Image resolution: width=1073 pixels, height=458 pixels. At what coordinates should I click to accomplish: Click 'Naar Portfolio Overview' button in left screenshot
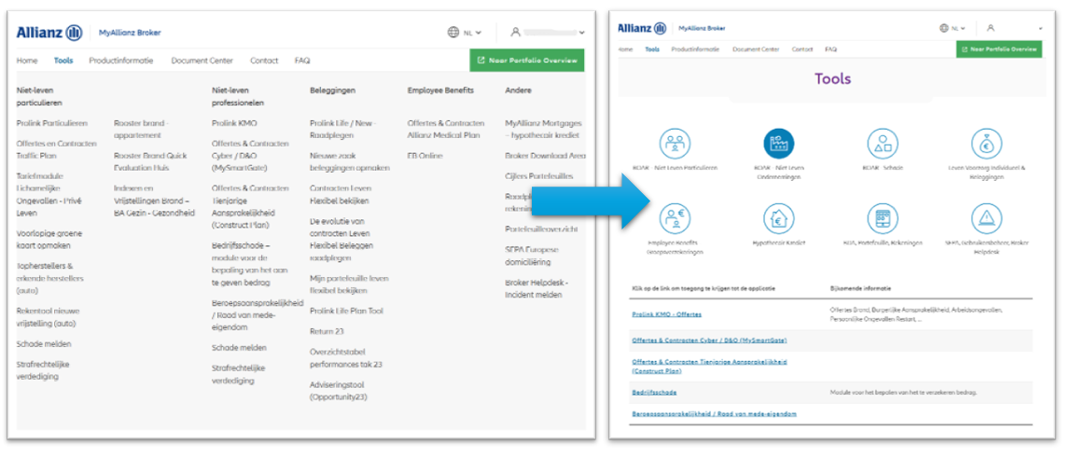point(527,61)
